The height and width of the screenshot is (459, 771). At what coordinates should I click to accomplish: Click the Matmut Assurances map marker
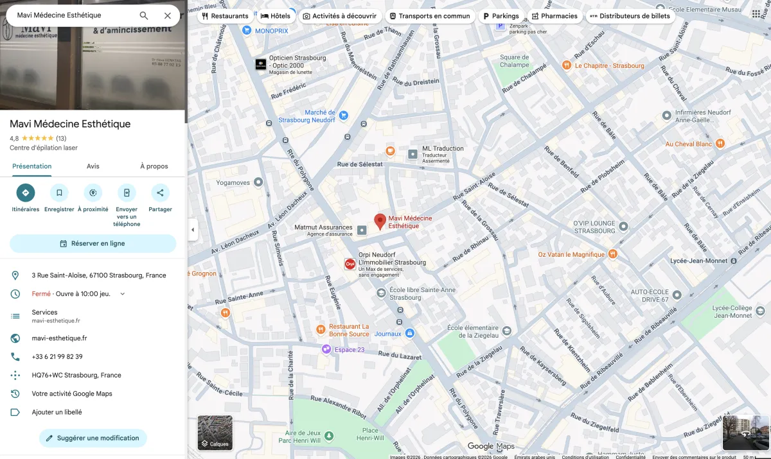point(362,230)
